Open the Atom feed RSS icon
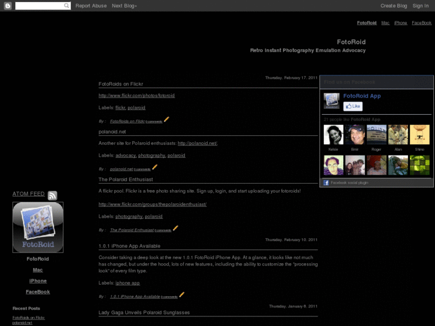 (x=53, y=196)
